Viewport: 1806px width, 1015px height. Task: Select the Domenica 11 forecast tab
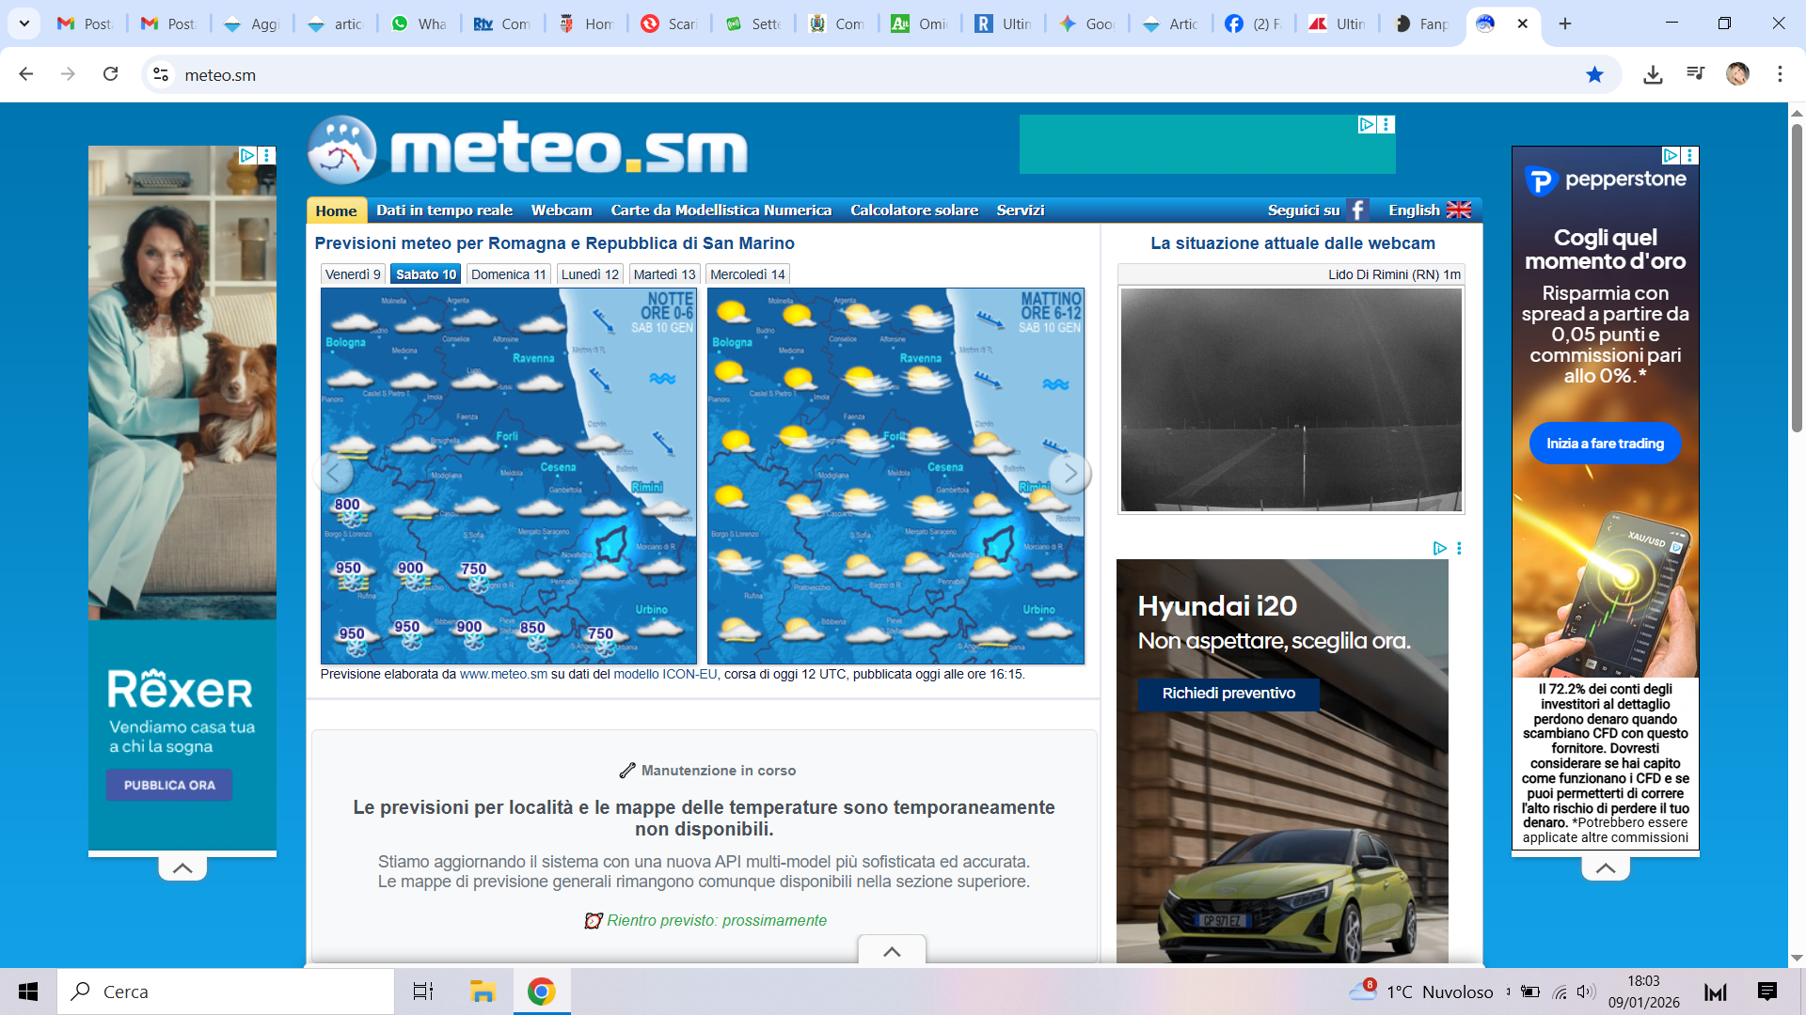(508, 274)
